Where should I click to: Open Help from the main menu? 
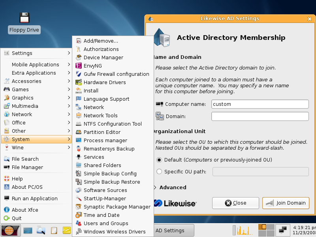36,179
